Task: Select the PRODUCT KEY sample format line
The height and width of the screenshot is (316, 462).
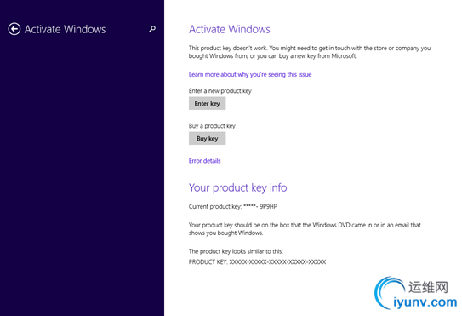Action: [257, 262]
